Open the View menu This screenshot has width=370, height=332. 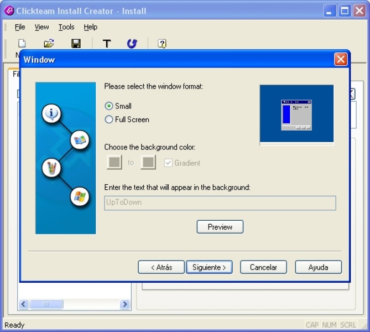point(41,27)
